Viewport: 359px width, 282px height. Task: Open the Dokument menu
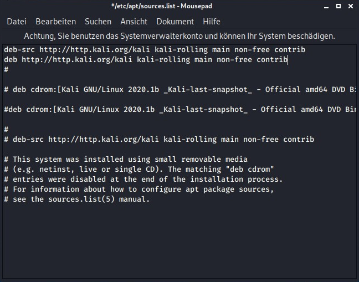175,22
